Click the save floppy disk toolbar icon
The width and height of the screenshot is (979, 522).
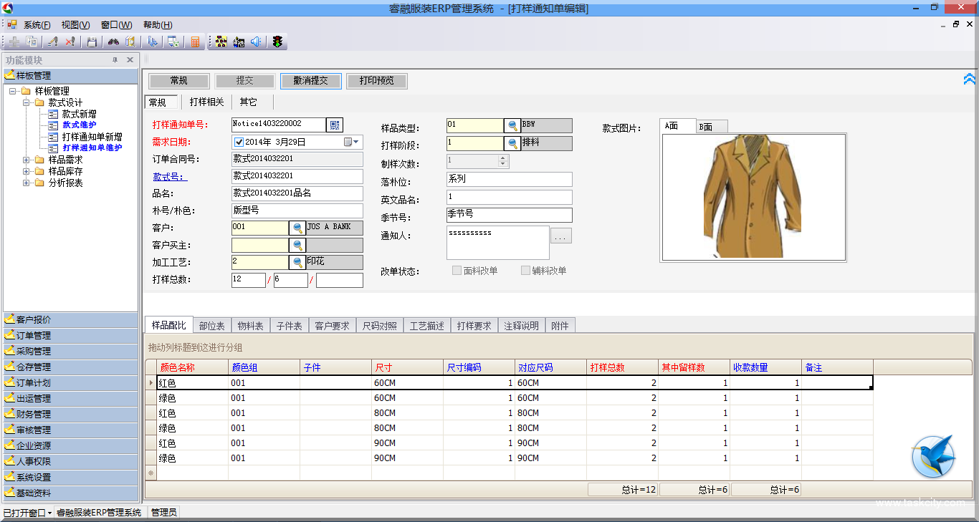pyautogui.click(x=92, y=42)
